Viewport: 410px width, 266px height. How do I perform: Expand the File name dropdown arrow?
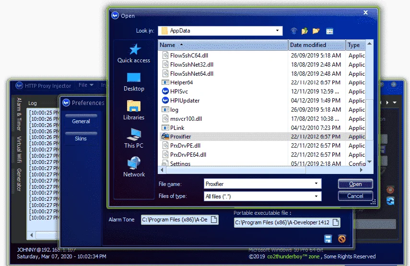click(x=316, y=184)
